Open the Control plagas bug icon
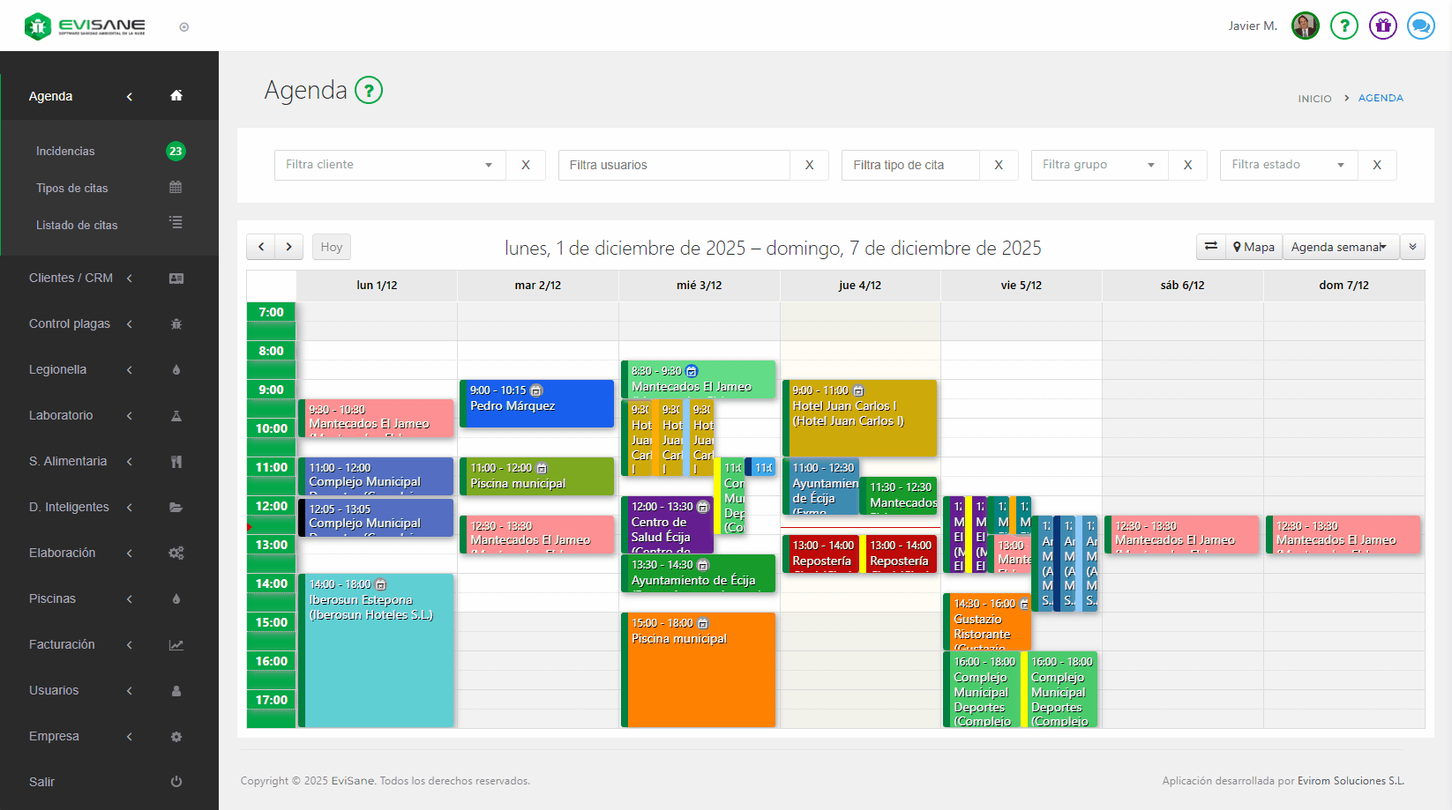The height and width of the screenshot is (810, 1452). point(176,323)
